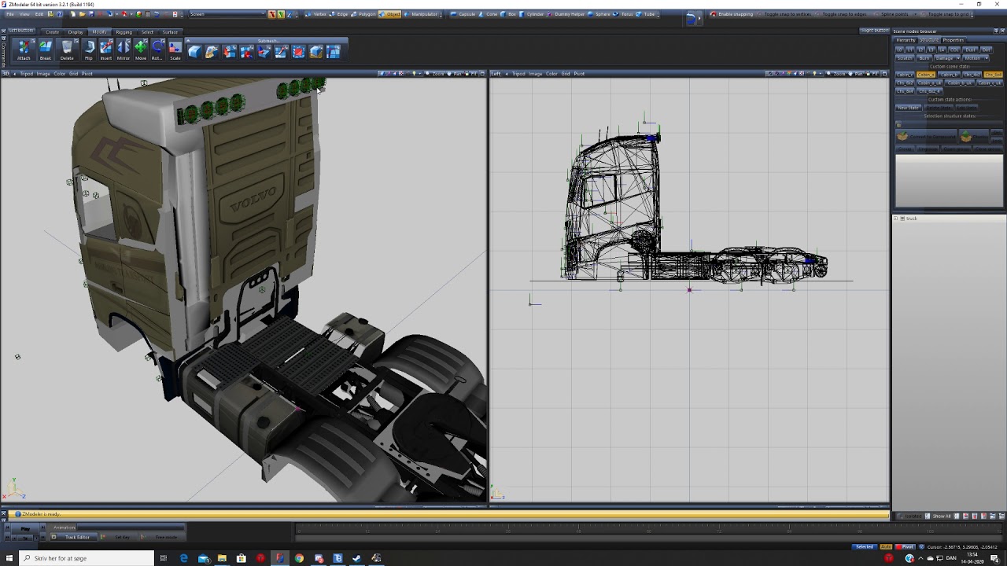The width and height of the screenshot is (1007, 566).
Task: Switch to Manipulator level
Action: point(422,14)
